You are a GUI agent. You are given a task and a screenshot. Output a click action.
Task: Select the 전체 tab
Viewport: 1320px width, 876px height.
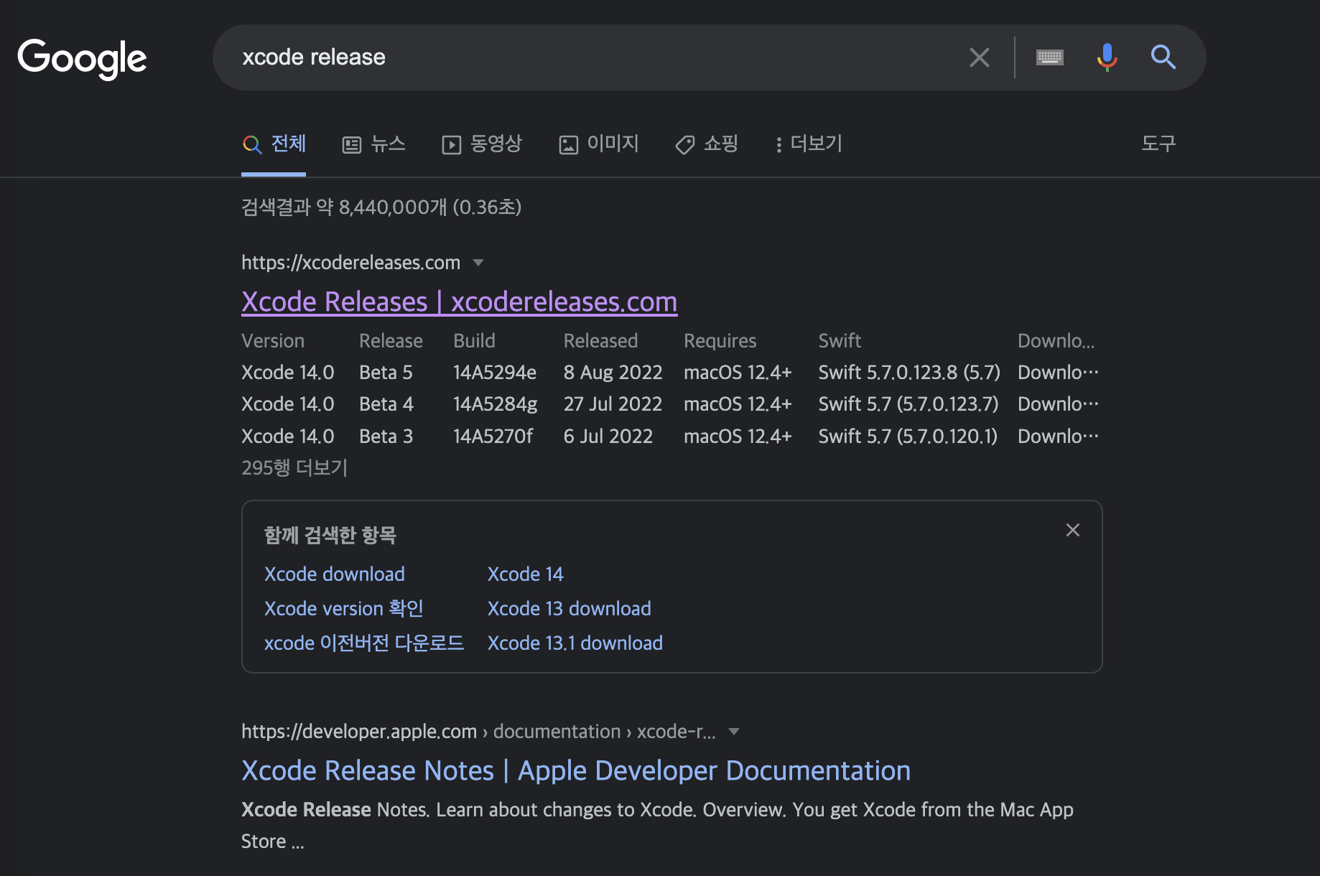coord(274,144)
